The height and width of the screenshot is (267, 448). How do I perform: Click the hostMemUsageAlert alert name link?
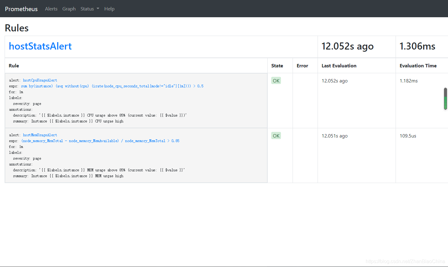pyautogui.click(x=40, y=135)
